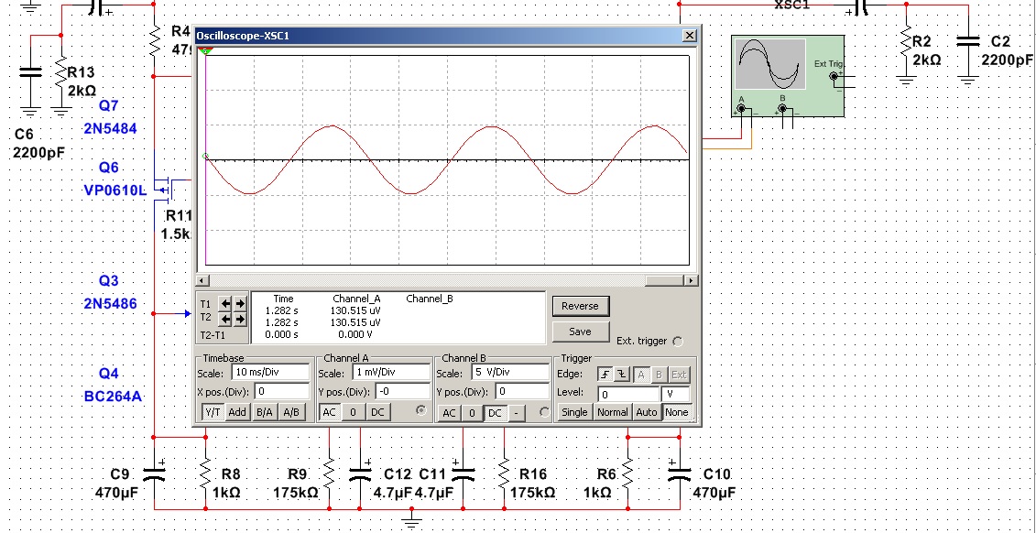Screen dimensions: 1036x533
Task: Set trigger mode to Single
Action: click(x=574, y=412)
